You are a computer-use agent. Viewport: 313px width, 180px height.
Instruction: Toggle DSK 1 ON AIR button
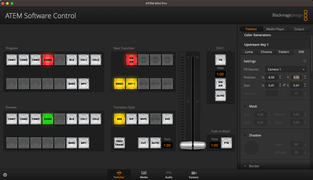tap(220, 84)
